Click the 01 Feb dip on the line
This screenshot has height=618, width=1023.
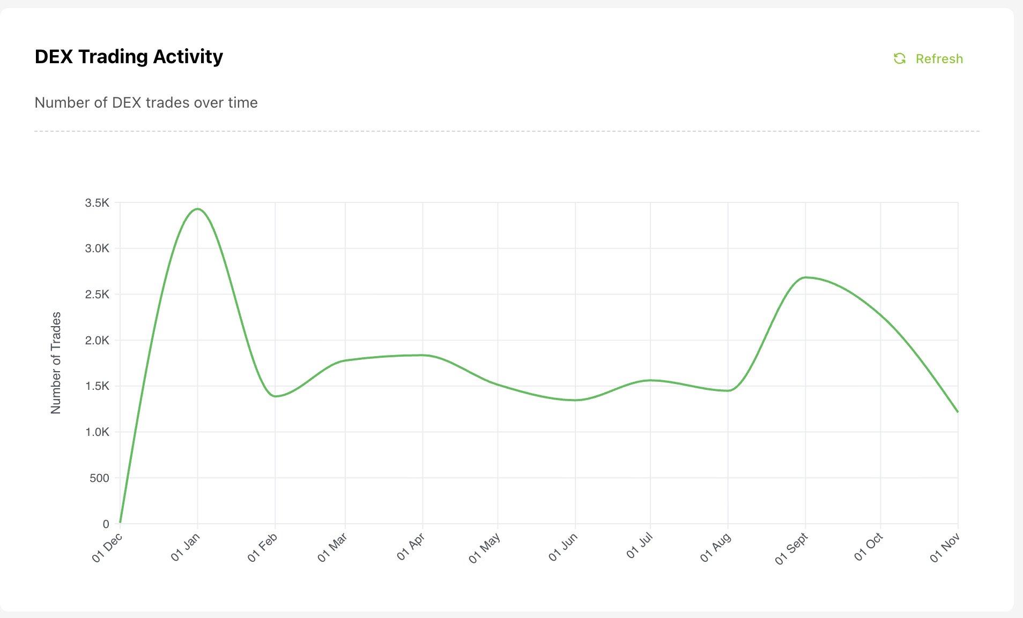[x=275, y=396]
